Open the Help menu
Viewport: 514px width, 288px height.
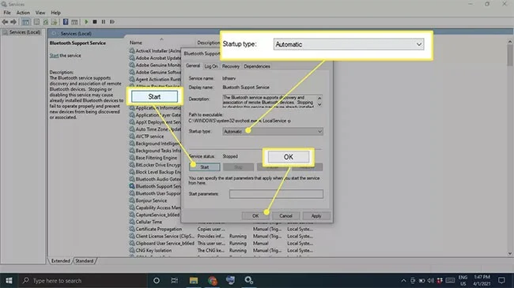(x=55, y=13)
